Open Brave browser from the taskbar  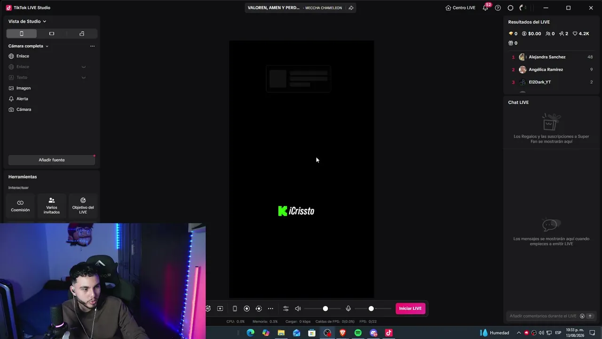342,333
